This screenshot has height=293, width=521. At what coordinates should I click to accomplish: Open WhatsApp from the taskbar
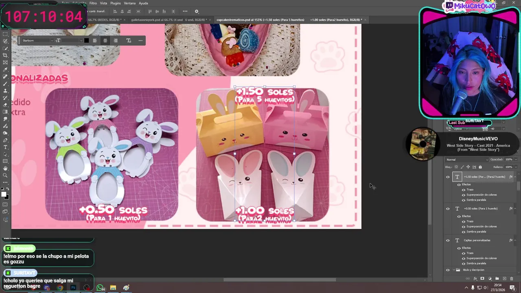point(100,288)
